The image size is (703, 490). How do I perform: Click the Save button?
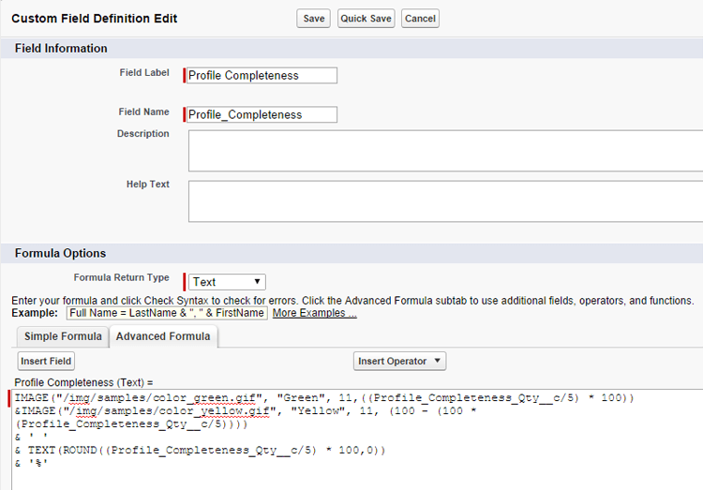(313, 19)
